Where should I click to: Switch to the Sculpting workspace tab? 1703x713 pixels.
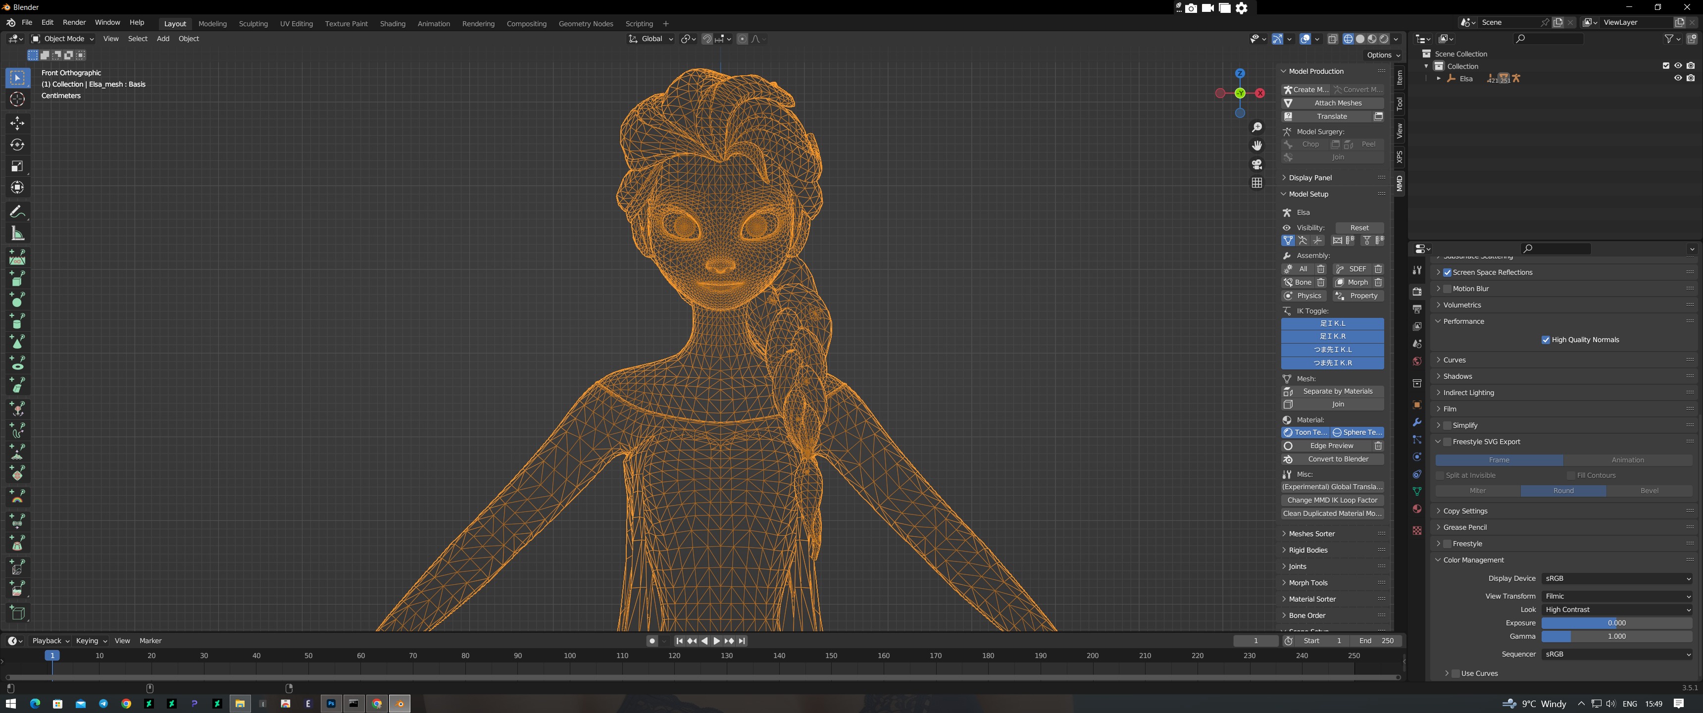pos(253,24)
